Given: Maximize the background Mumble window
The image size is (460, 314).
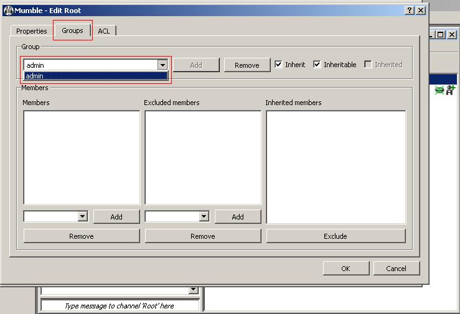Looking at the screenshot, I should click(440, 35).
